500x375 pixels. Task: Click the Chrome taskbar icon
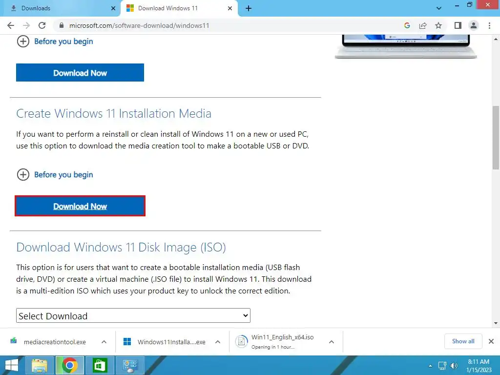(x=69, y=365)
